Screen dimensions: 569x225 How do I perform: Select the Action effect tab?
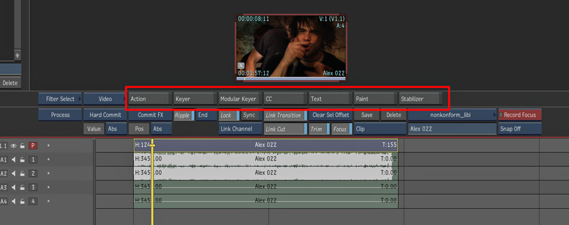tap(150, 98)
